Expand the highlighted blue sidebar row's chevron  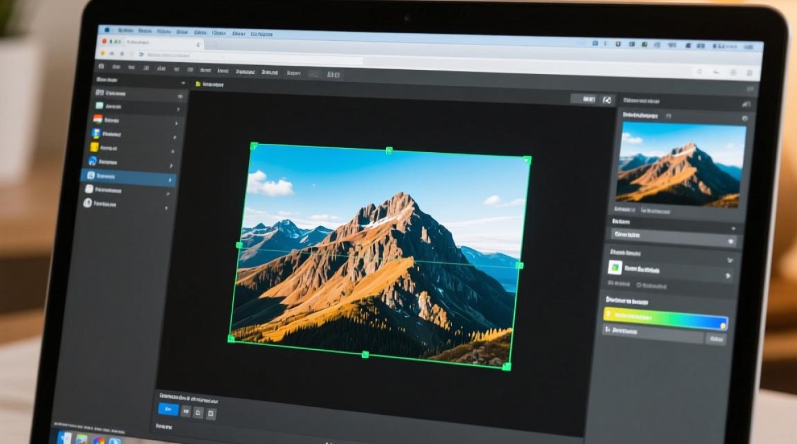(x=170, y=179)
